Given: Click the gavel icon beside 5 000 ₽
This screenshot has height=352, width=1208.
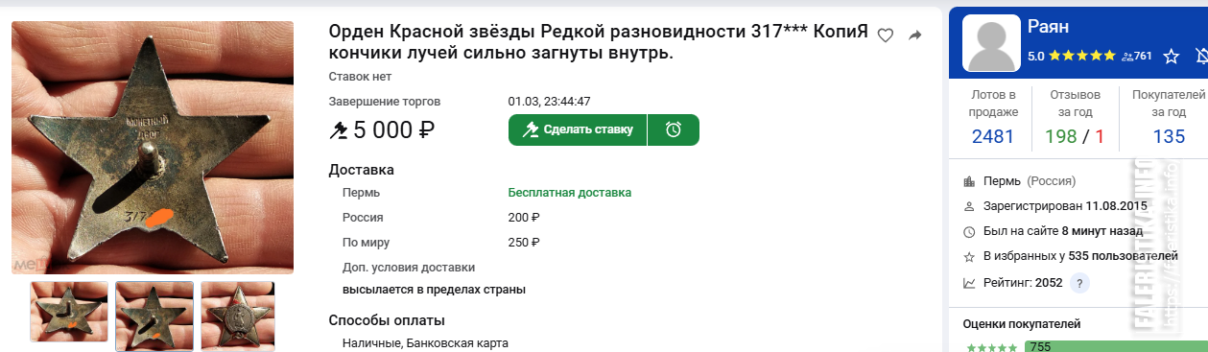Looking at the screenshot, I should pyautogui.click(x=339, y=129).
